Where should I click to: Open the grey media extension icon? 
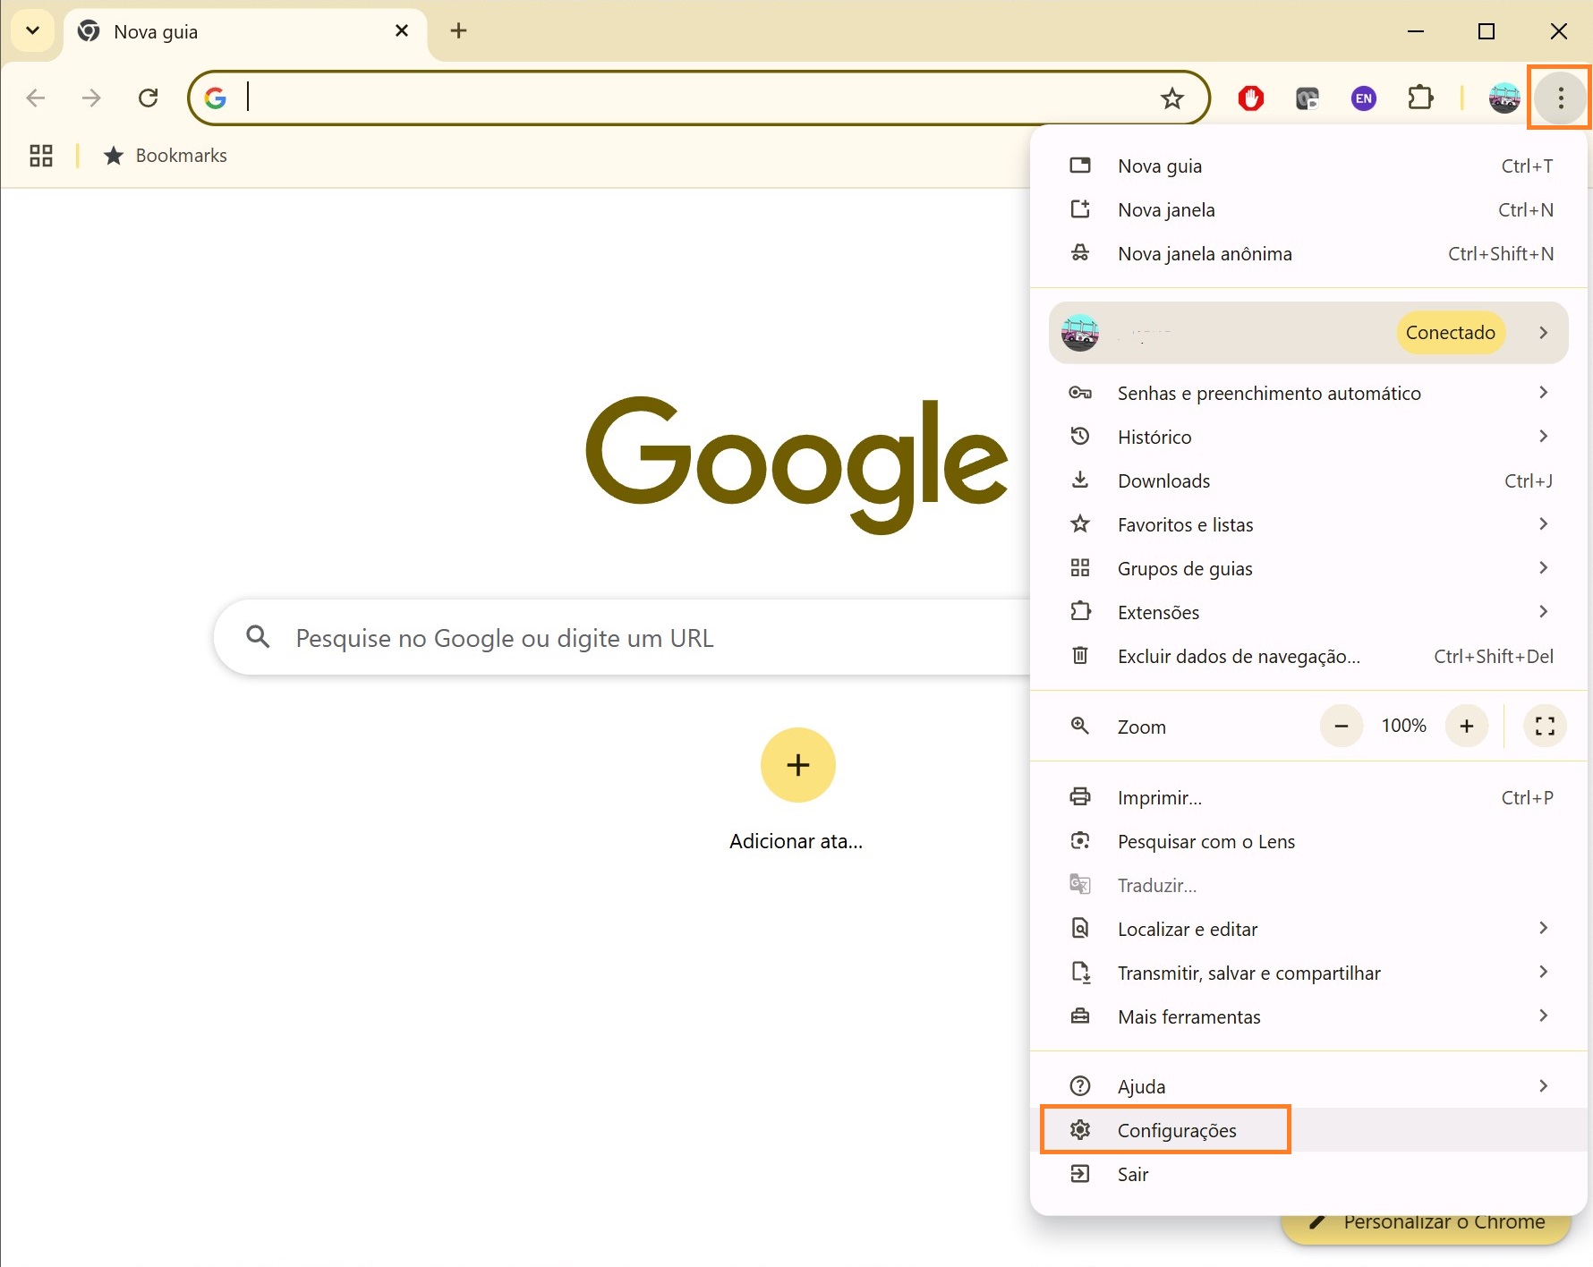point(1308,98)
